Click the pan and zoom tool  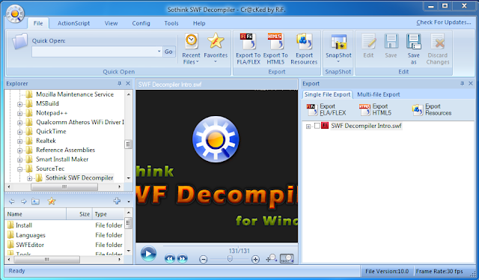(271, 258)
